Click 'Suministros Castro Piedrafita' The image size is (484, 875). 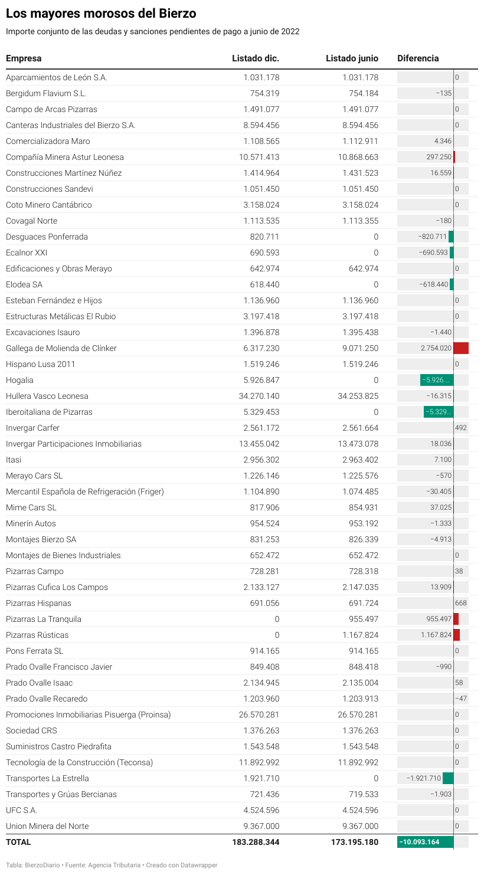(58, 746)
